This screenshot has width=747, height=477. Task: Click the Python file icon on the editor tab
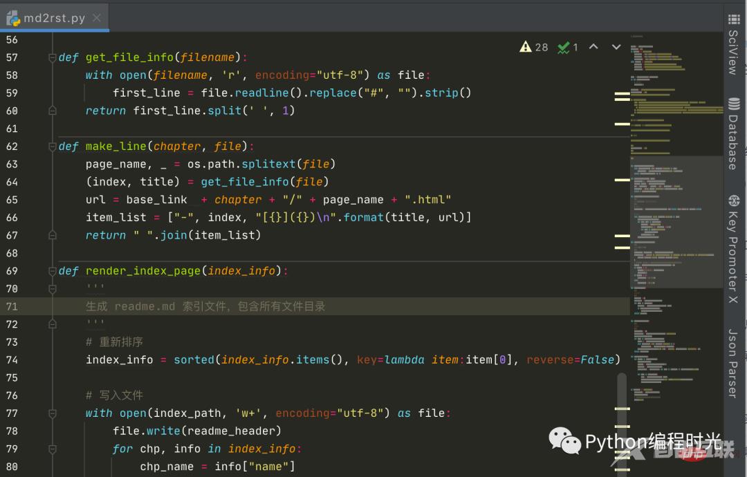(14, 19)
